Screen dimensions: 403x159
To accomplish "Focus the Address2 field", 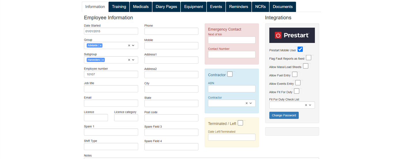I will coord(171,75).
